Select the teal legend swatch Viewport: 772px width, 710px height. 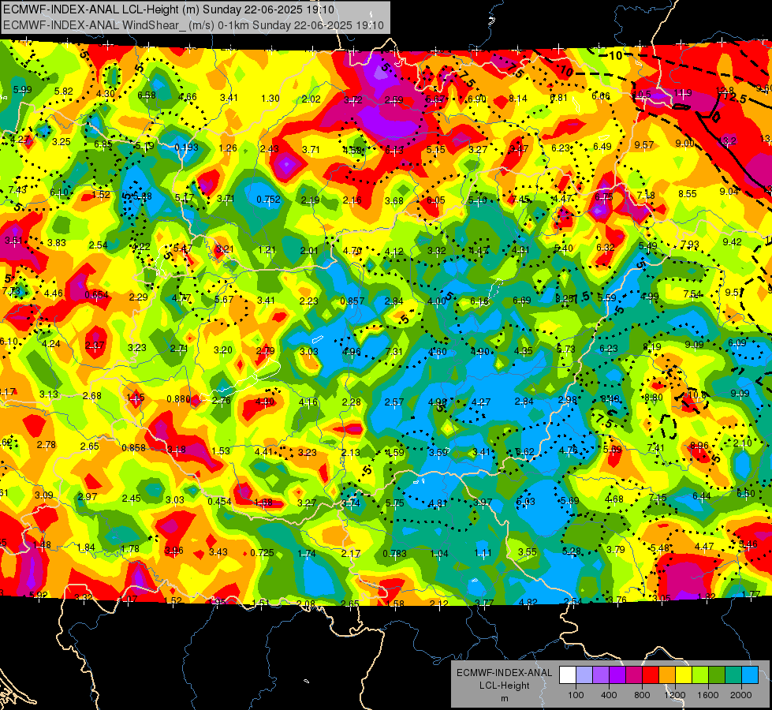point(733,675)
